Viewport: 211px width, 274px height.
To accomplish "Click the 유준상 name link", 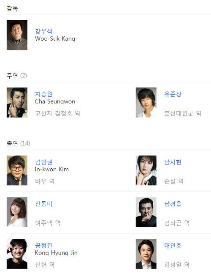I will point(173,94).
